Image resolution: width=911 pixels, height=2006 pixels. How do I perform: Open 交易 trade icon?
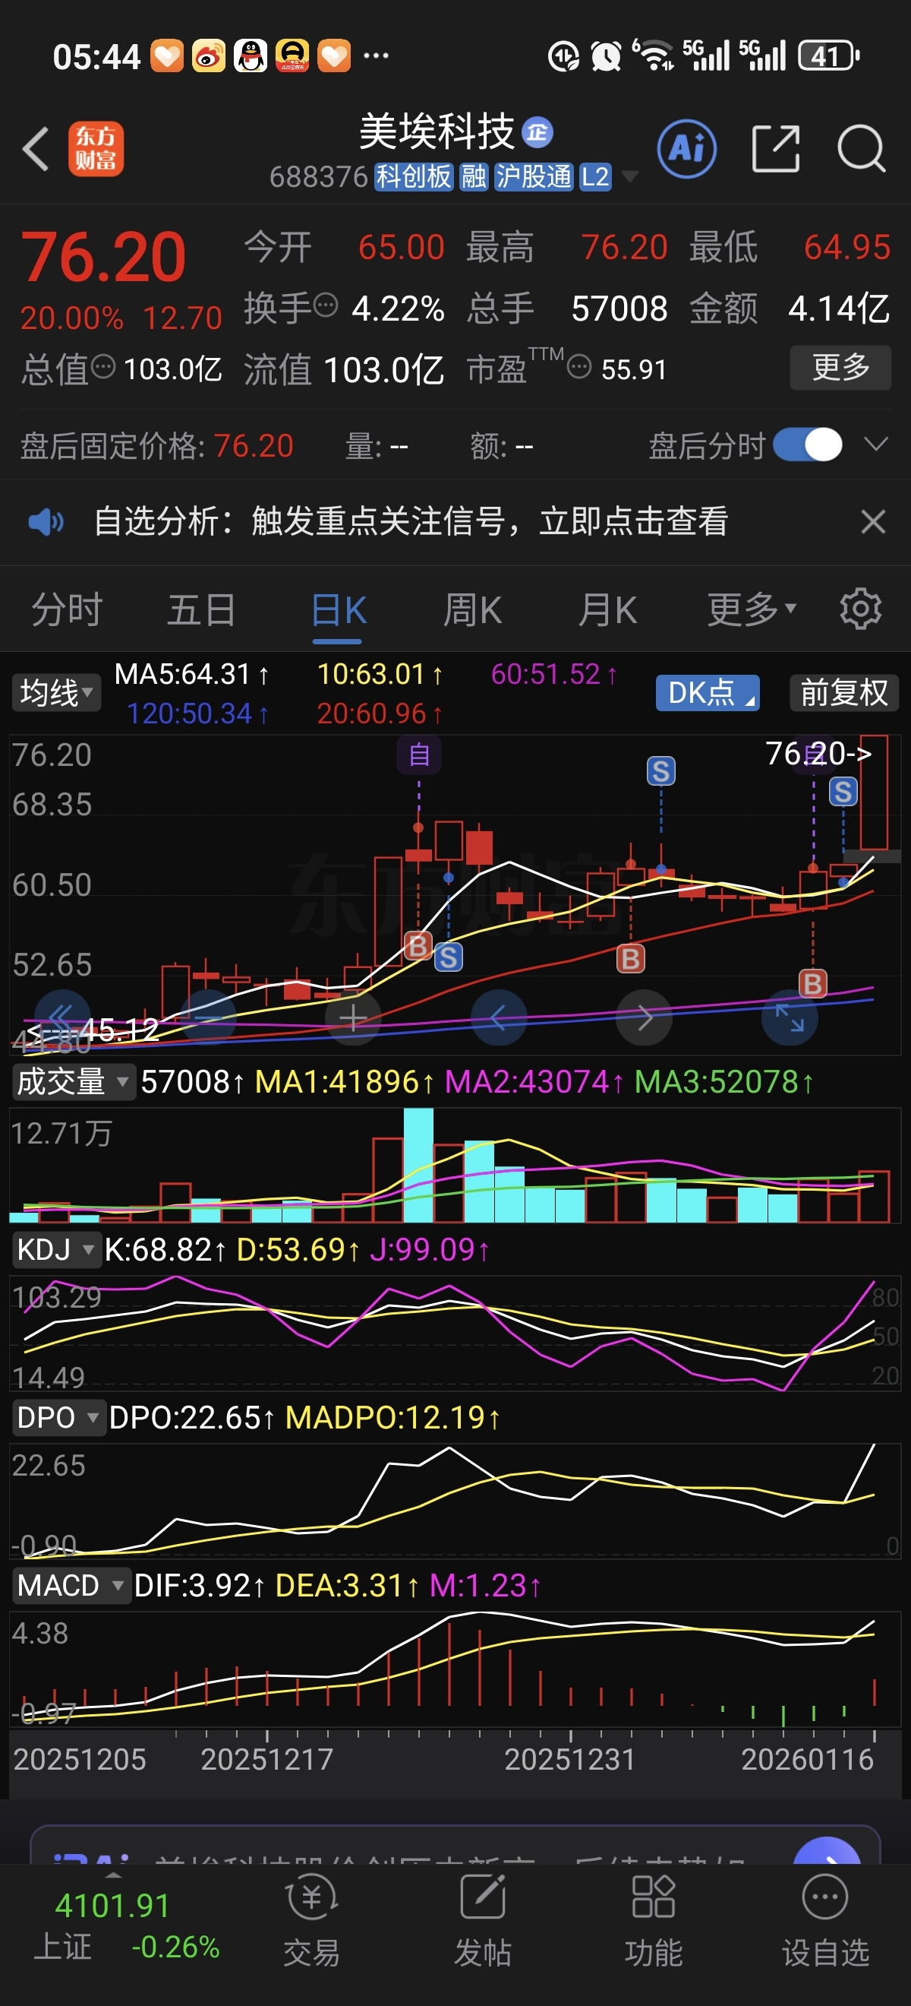click(x=311, y=1920)
